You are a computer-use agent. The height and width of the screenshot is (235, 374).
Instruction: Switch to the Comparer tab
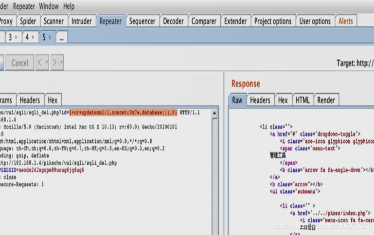(x=204, y=21)
